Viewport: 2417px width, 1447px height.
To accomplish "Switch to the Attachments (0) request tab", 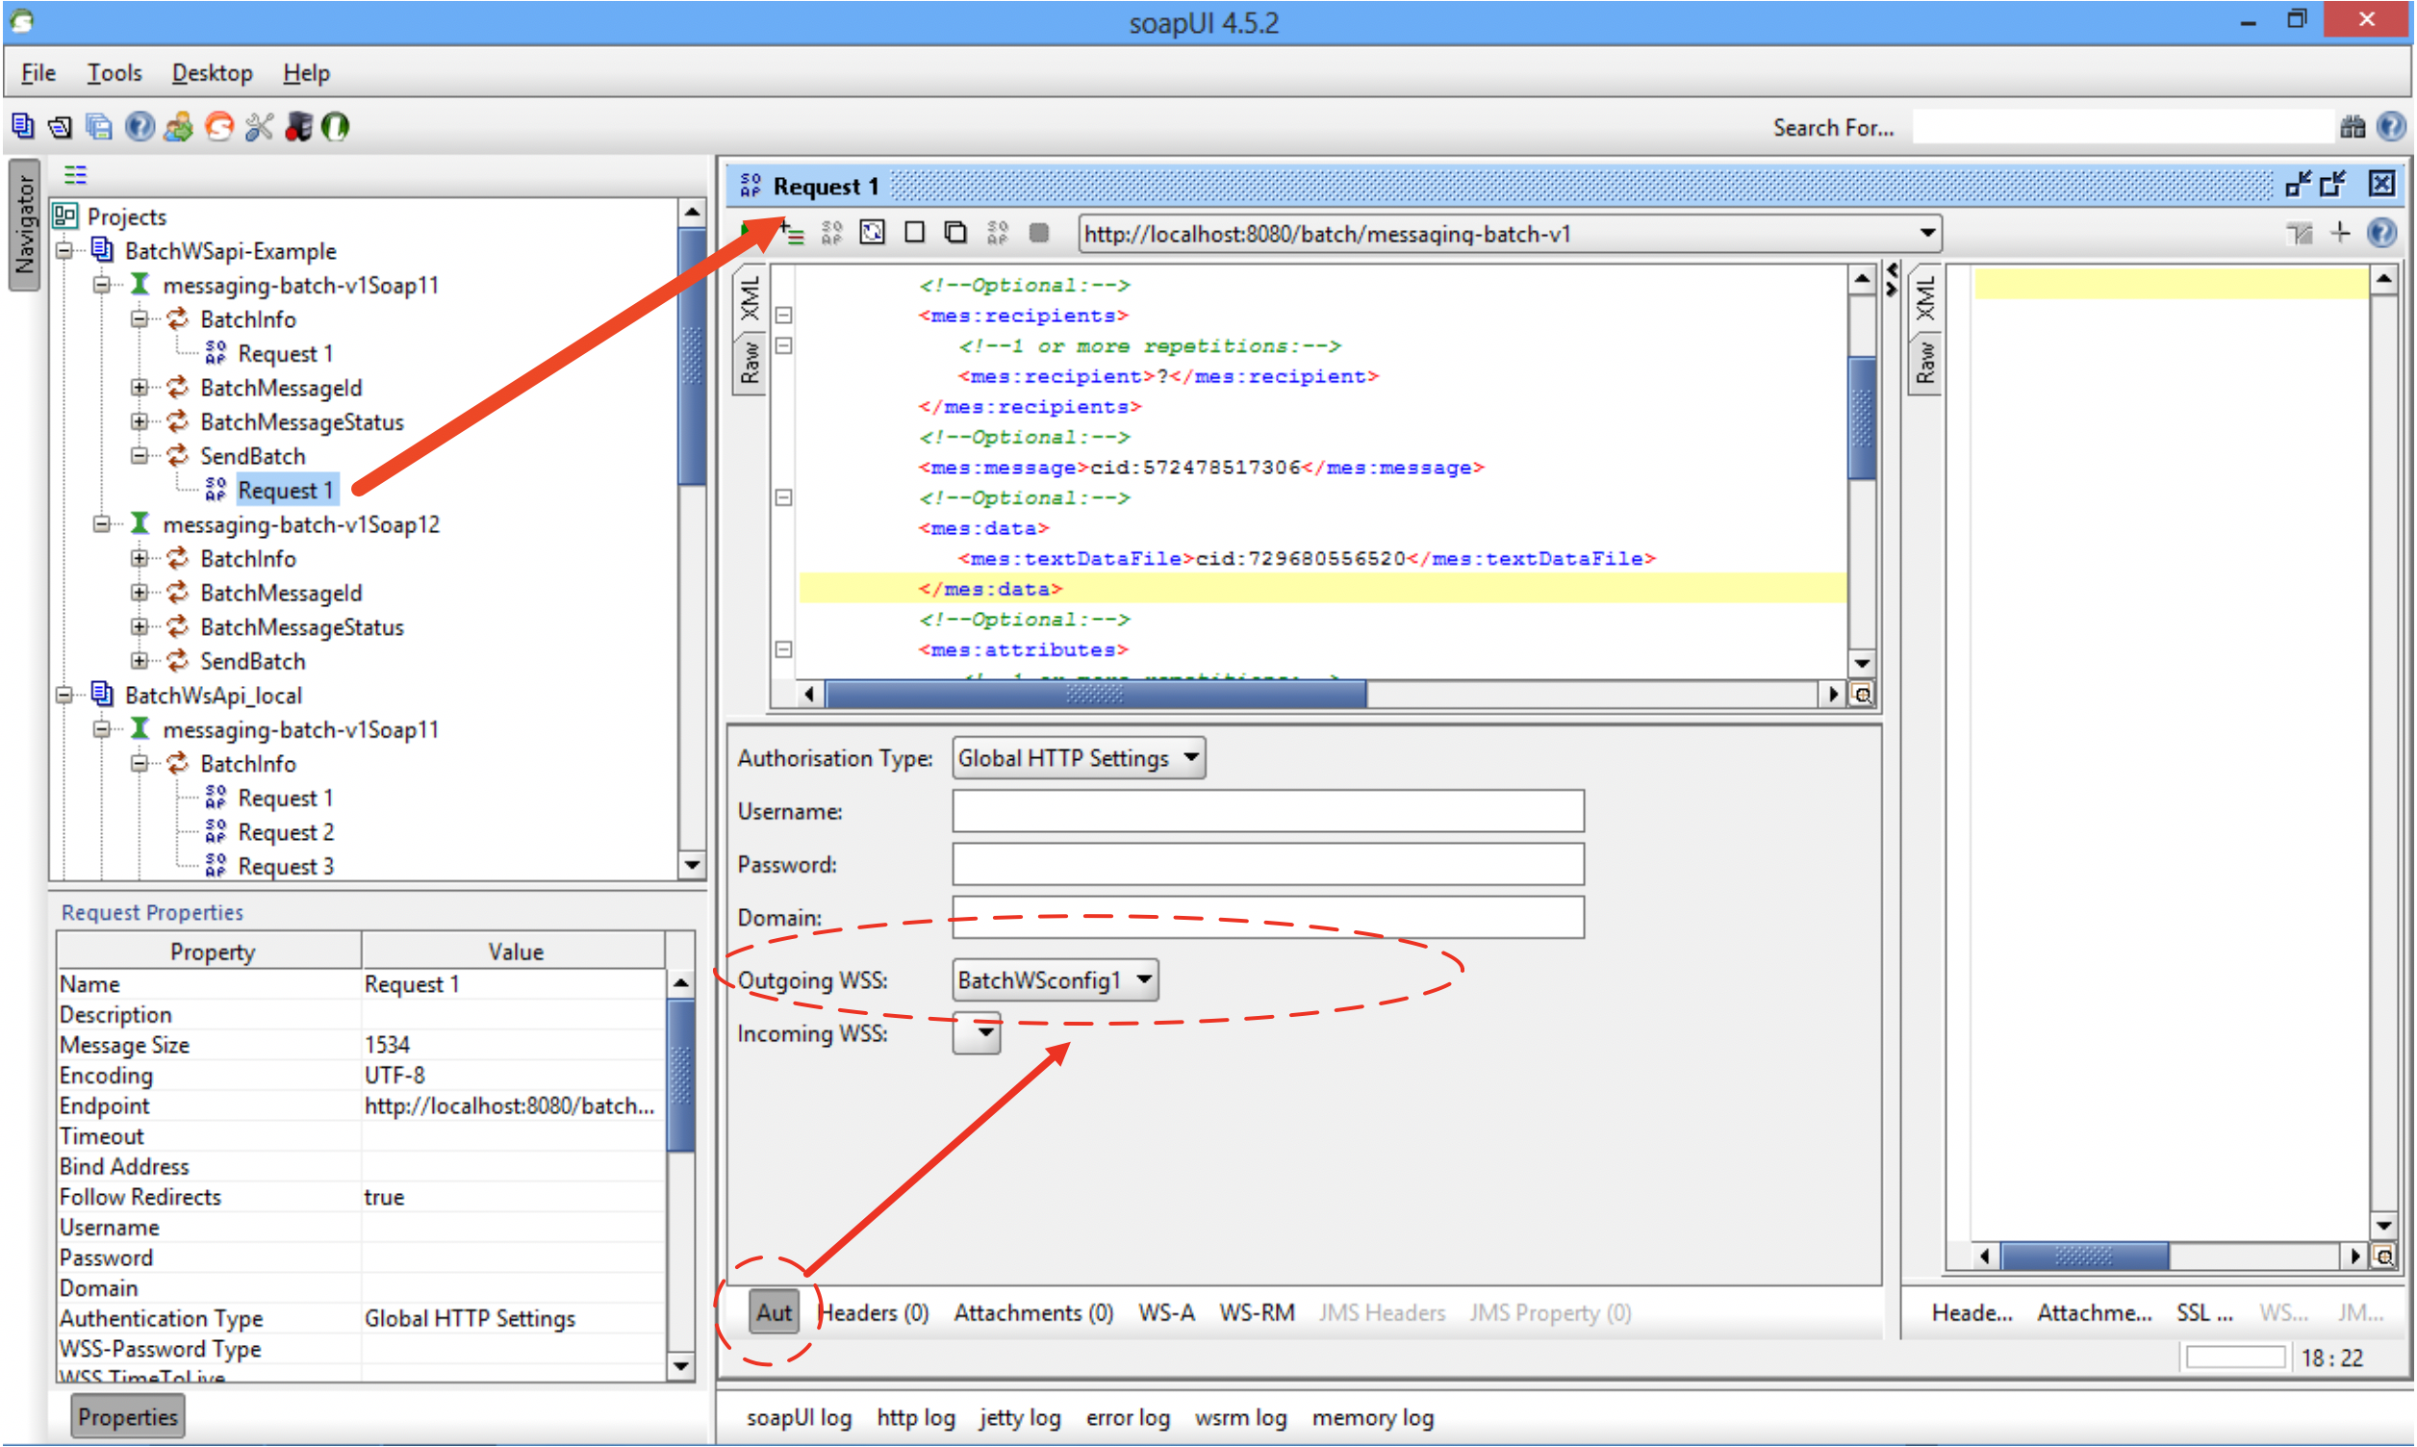I will [x=1033, y=1313].
